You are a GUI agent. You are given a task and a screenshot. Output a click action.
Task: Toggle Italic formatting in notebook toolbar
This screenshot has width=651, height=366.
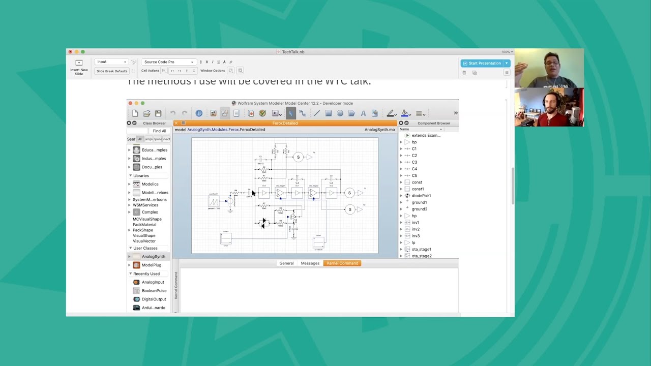tap(213, 62)
